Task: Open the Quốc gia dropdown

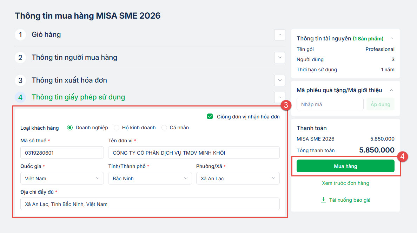Action: click(62, 178)
